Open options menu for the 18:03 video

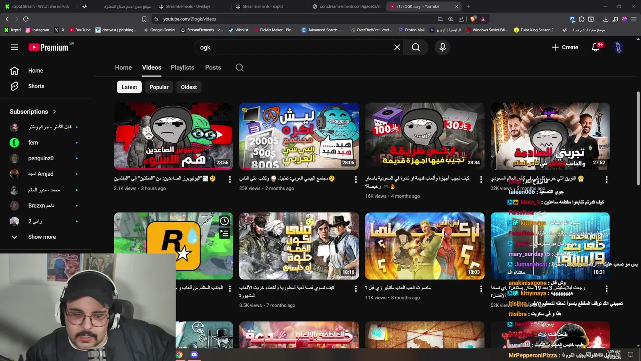(x=481, y=288)
